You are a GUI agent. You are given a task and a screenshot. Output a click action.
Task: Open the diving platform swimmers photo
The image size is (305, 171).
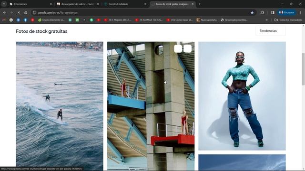[151, 106]
